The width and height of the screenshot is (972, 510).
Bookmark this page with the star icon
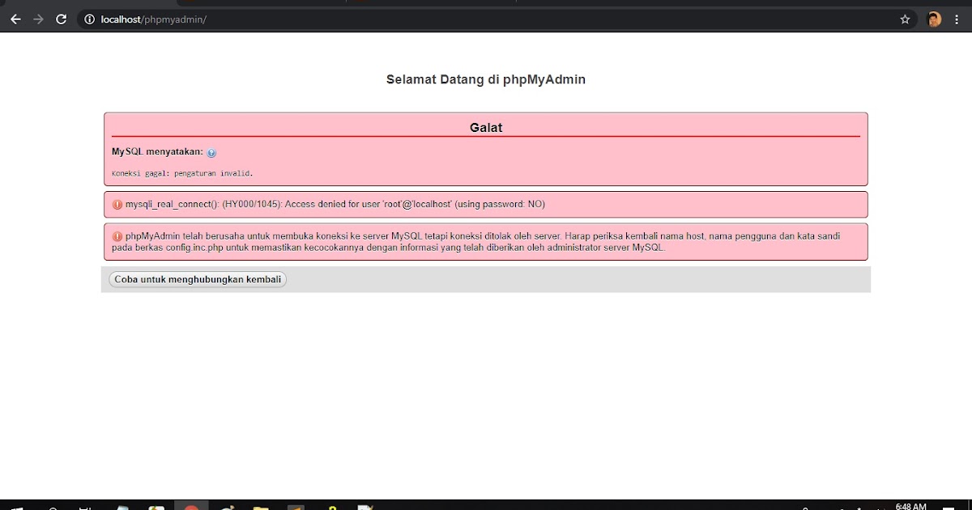[x=905, y=19]
